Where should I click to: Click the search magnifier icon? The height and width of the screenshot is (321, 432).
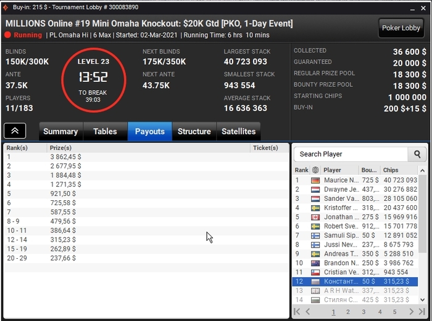(417, 154)
